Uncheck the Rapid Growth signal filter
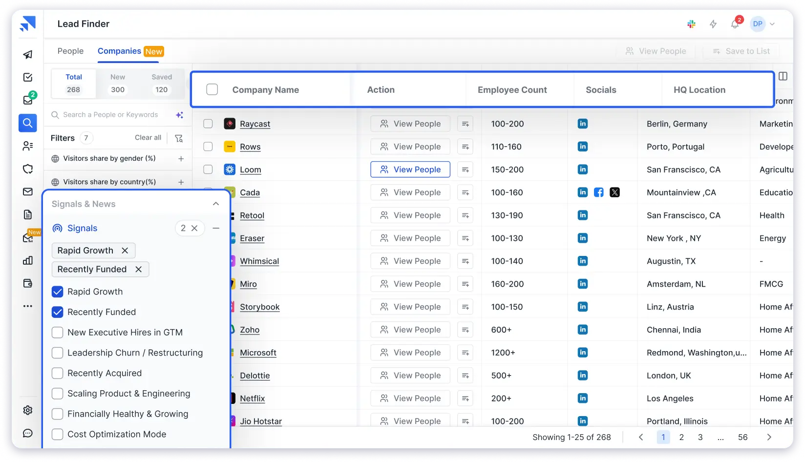This screenshot has width=805, height=462. [x=57, y=292]
